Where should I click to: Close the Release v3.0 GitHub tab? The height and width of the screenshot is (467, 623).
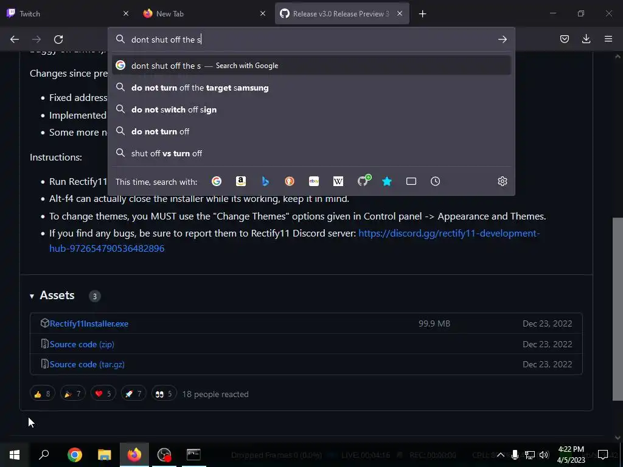(x=400, y=13)
